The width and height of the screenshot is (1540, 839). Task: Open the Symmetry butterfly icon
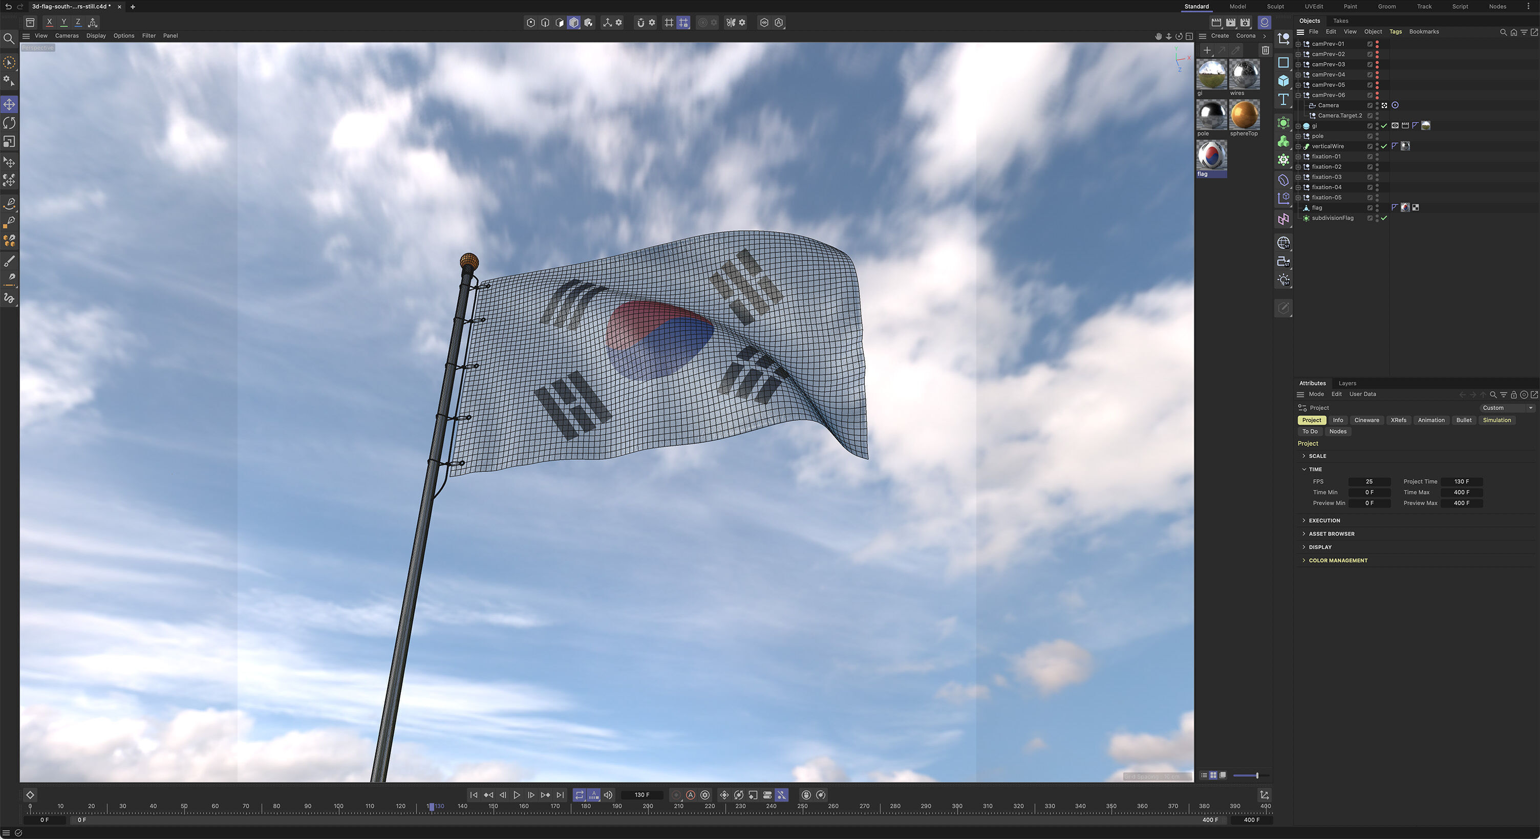(x=731, y=23)
